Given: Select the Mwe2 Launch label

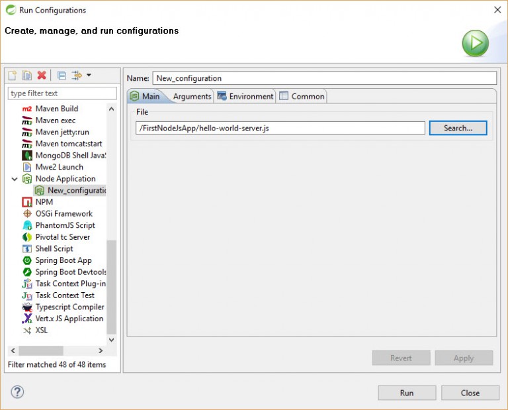Looking at the screenshot, I should pyautogui.click(x=60, y=167).
